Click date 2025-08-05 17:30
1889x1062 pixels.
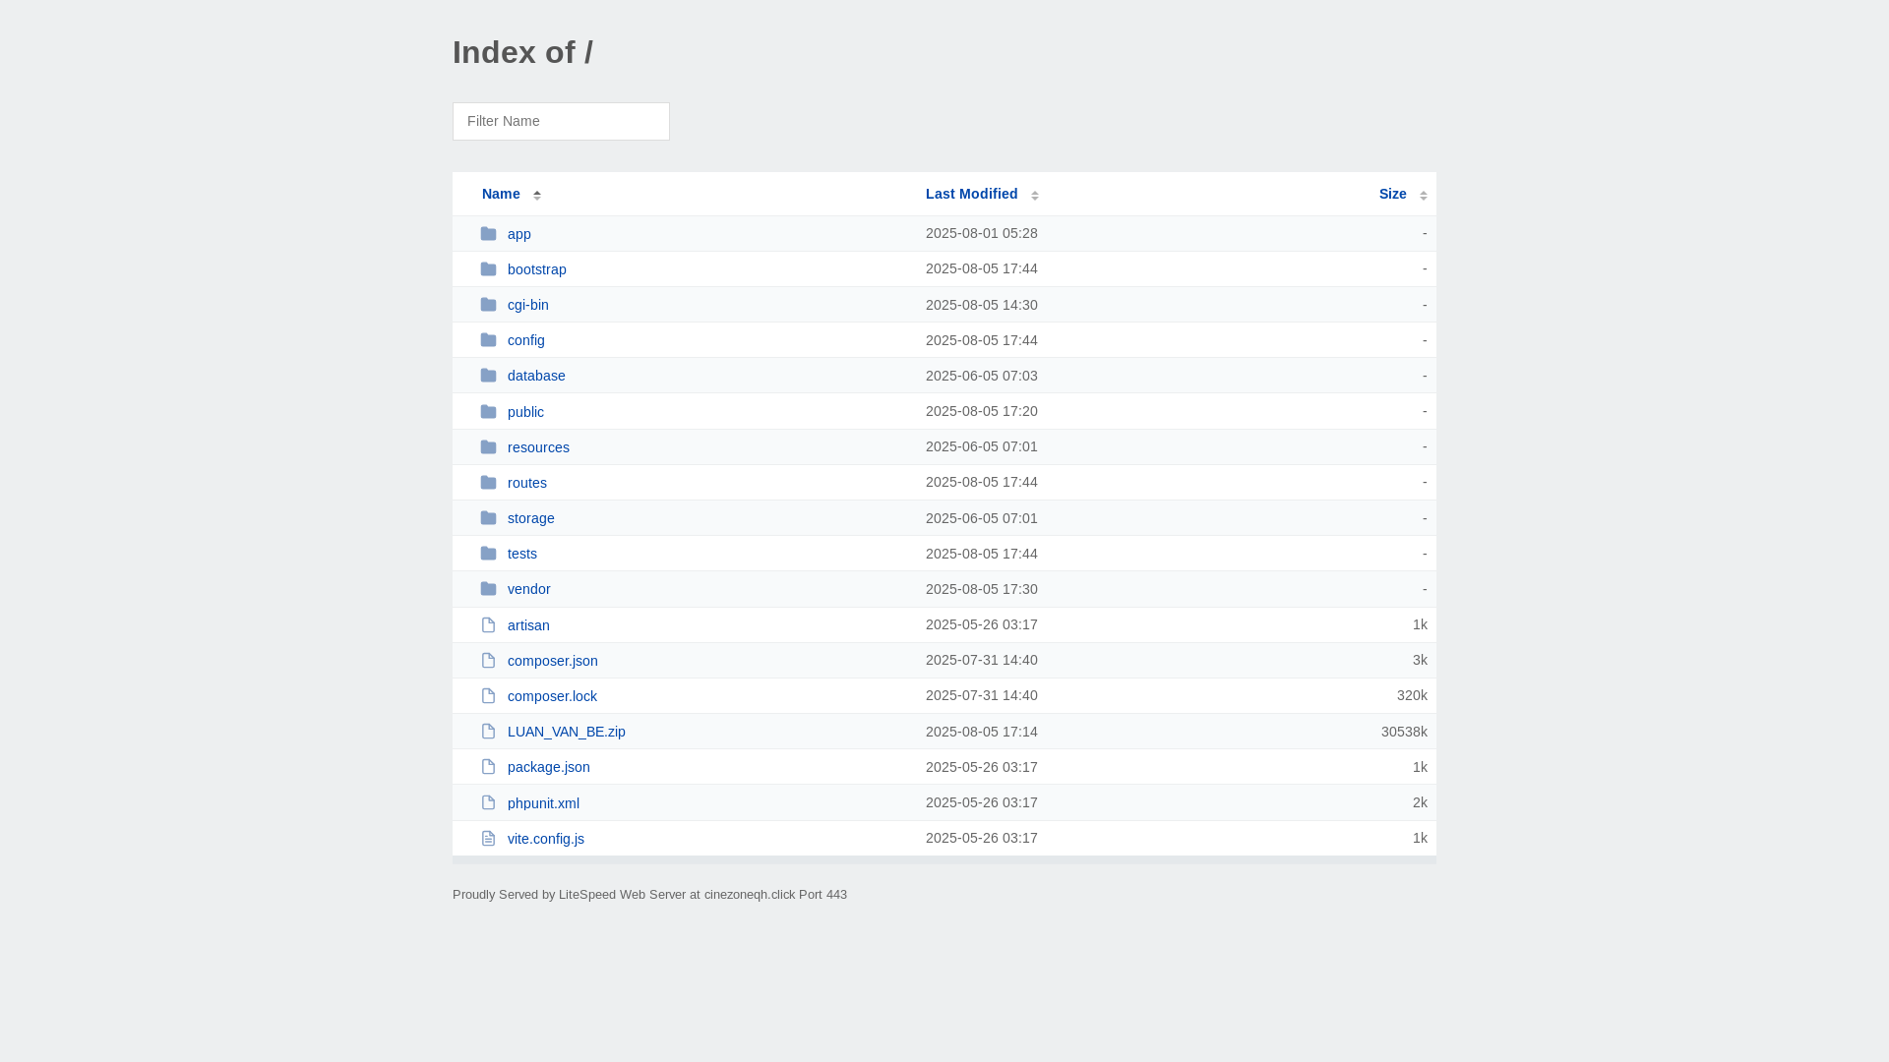click(x=982, y=589)
